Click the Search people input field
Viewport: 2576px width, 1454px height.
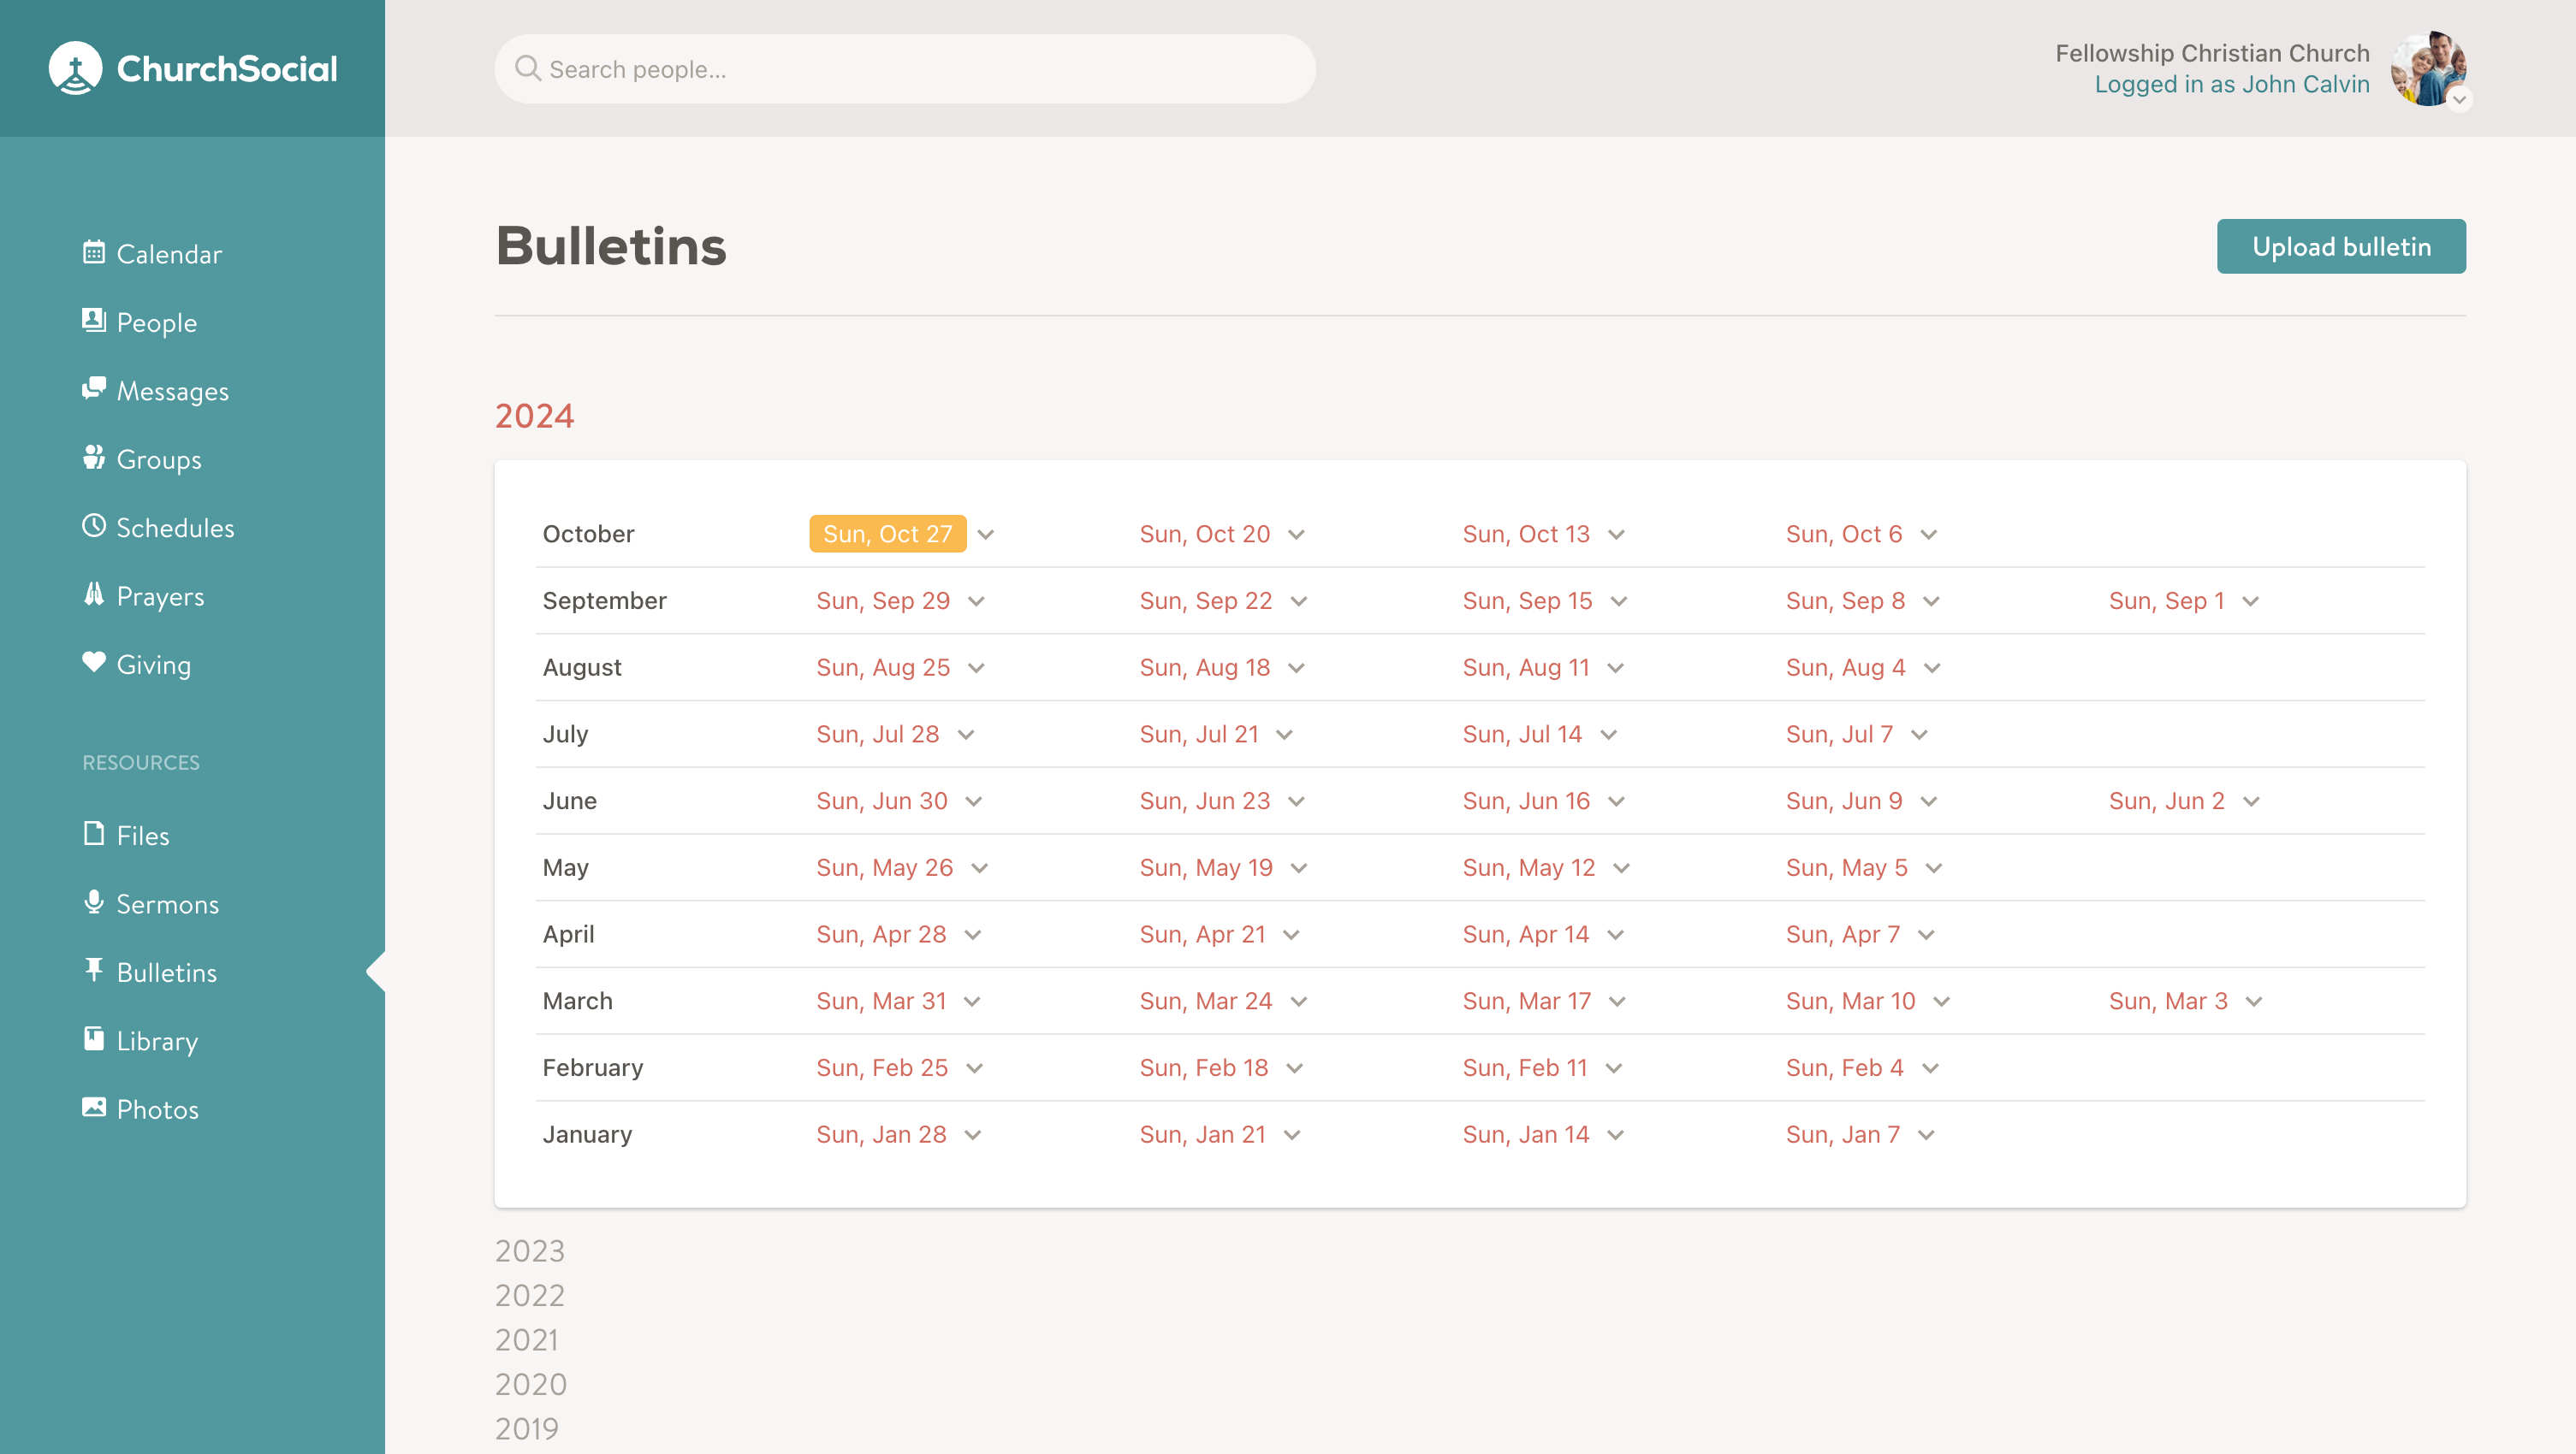(x=904, y=69)
